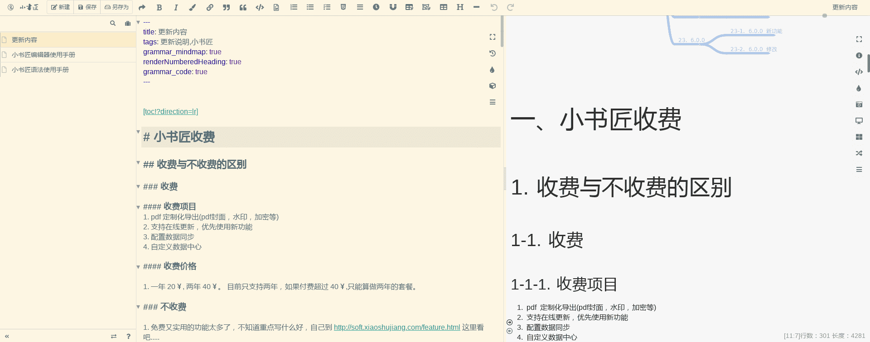
Task: Collapse the '#### 收费价格' fold arrow
Action: (138, 267)
